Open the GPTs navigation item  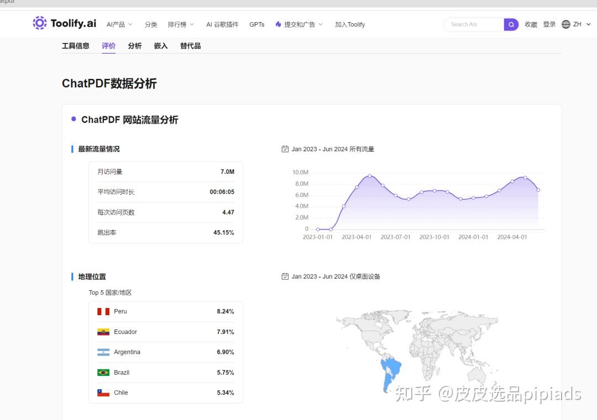click(256, 24)
